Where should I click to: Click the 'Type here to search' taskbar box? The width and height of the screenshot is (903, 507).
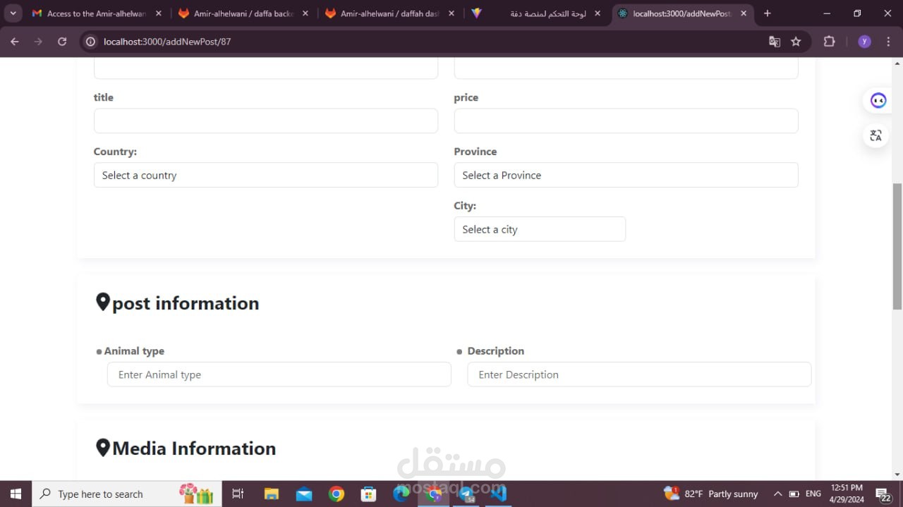tap(127, 494)
